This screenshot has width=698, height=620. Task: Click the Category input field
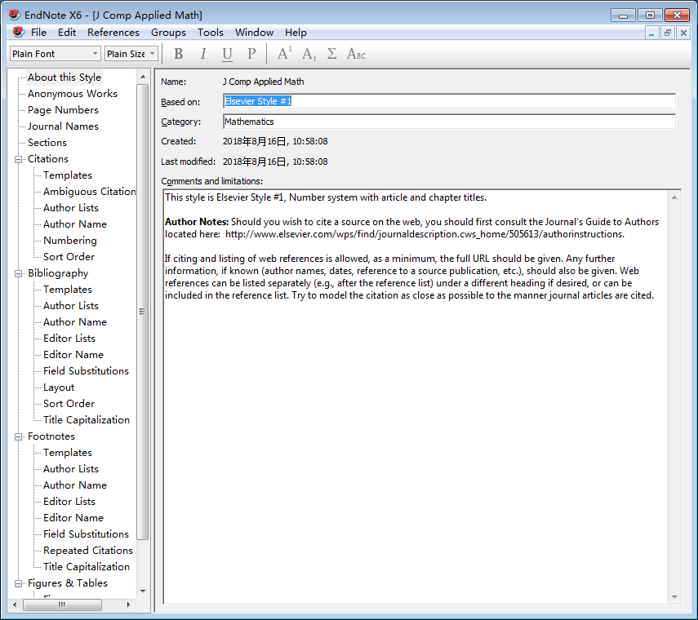point(449,122)
